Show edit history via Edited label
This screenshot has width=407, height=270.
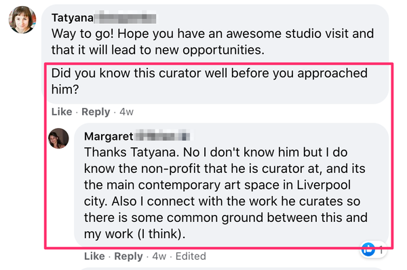click(191, 256)
